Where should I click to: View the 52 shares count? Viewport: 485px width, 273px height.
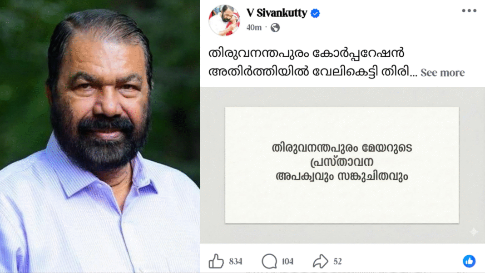tap(337, 262)
